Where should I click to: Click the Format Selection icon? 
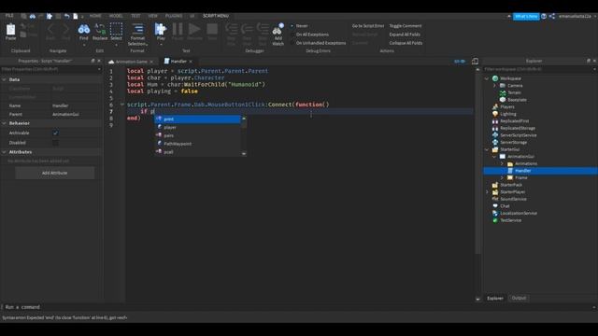click(137, 29)
